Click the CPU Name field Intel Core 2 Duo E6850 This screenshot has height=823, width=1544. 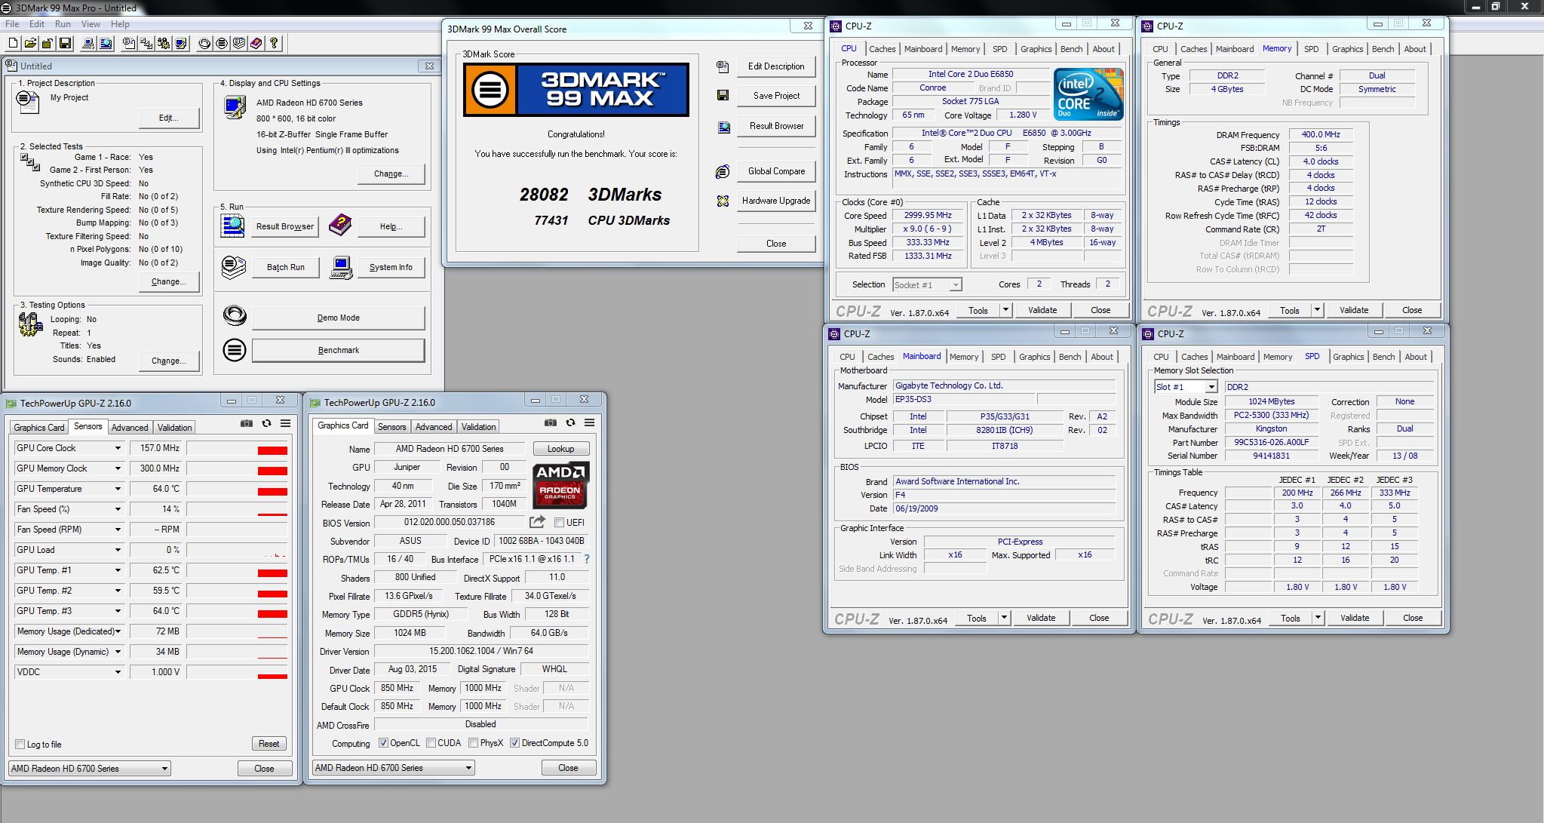click(970, 74)
